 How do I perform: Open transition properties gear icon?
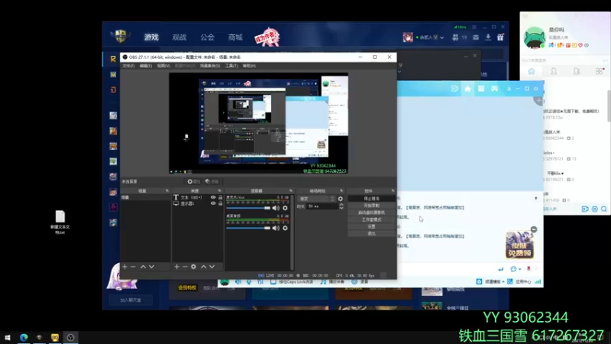(x=341, y=199)
